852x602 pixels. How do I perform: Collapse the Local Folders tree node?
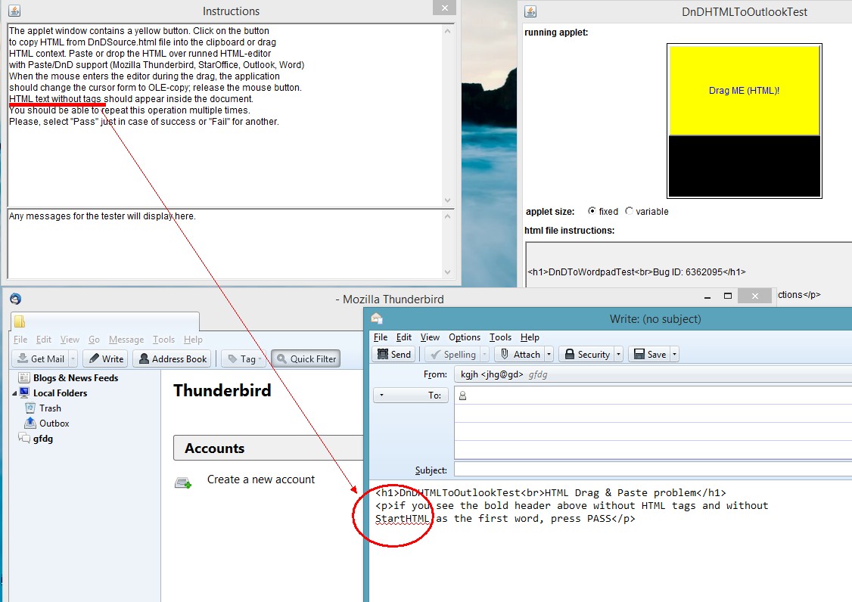[x=14, y=393]
